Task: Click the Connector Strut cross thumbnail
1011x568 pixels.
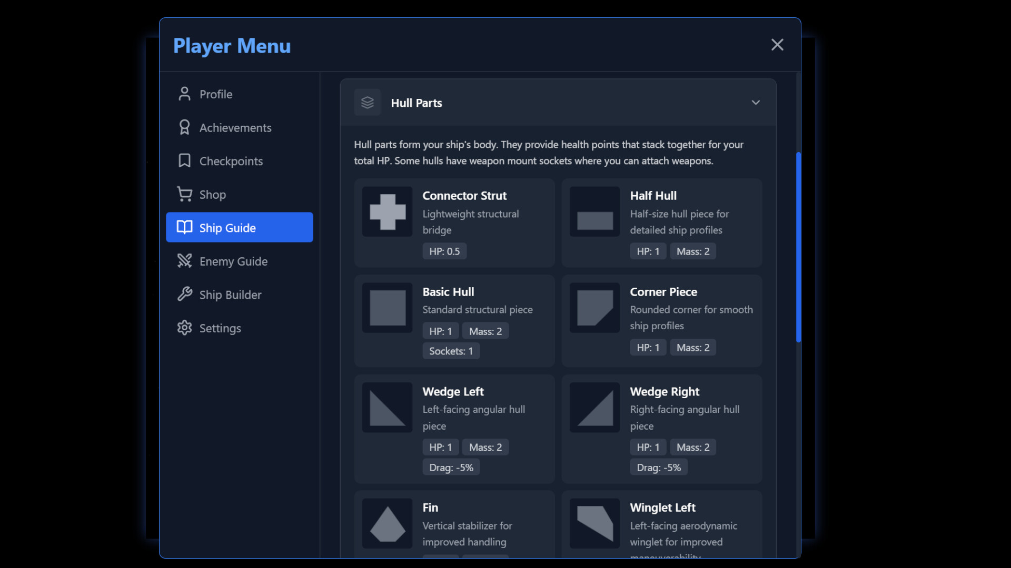Action: (388, 212)
